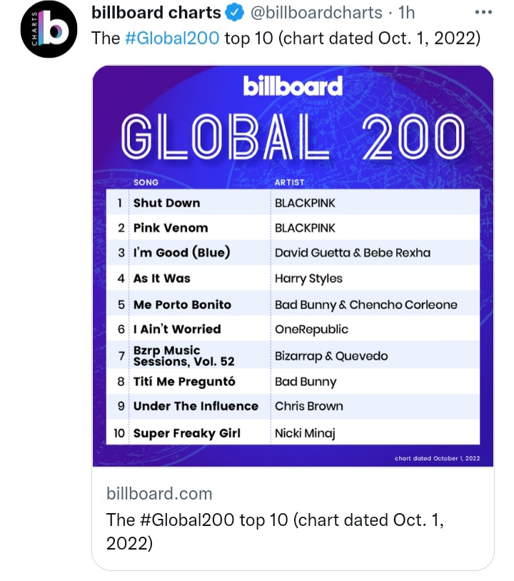Click the GLOBAL 200 heading in the image
514x581 pixels.
(x=293, y=139)
